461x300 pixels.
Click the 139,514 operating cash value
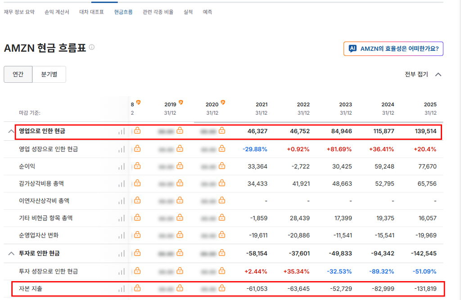tap(426, 131)
